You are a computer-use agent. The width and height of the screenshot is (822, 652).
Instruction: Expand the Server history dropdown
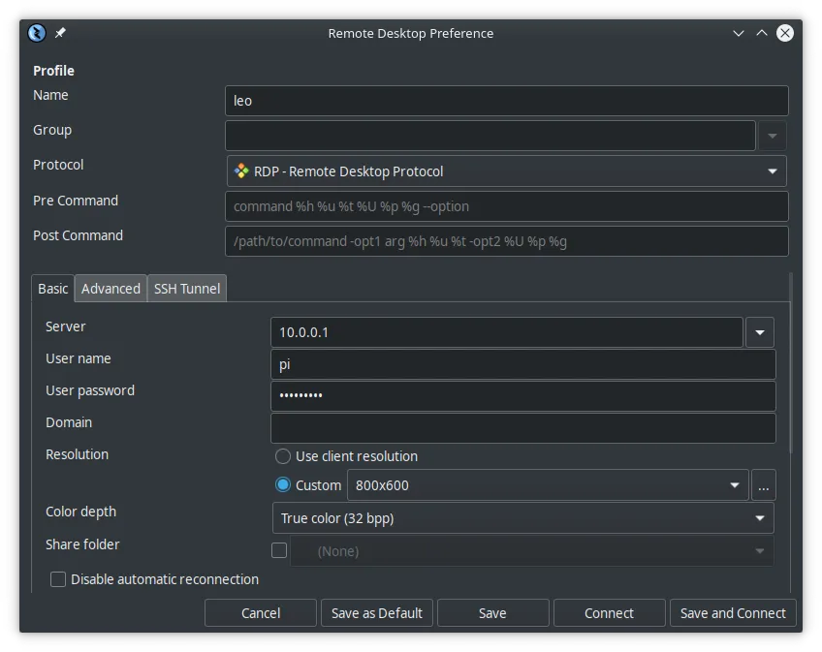point(760,332)
